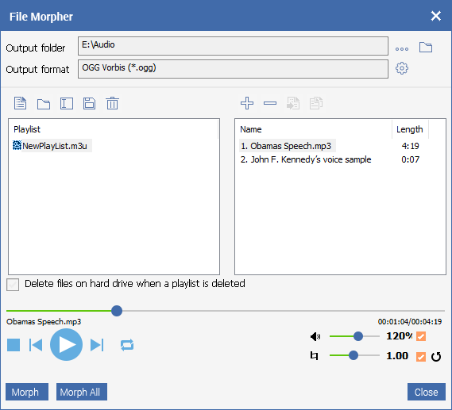
Task: Reset tempo with the circular arrow icon
Action: (x=436, y=357)
